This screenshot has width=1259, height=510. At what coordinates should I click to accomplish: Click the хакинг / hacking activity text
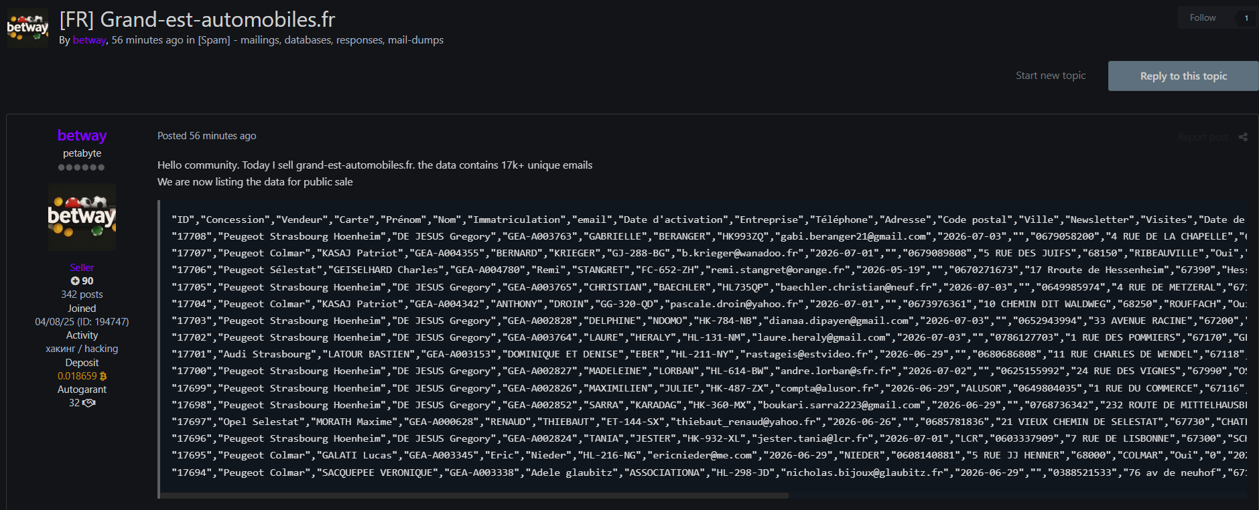82,349
